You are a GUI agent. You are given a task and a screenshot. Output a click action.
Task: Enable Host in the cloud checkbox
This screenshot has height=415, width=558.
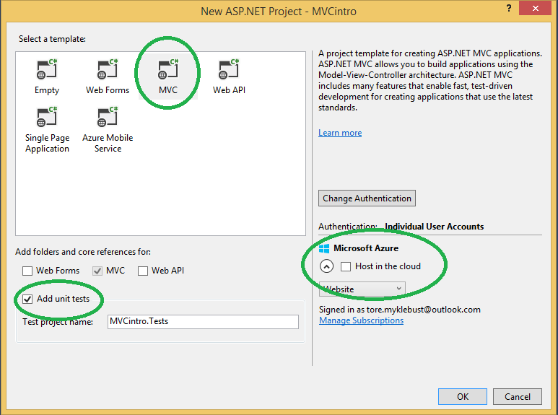[x=346, y=266]
